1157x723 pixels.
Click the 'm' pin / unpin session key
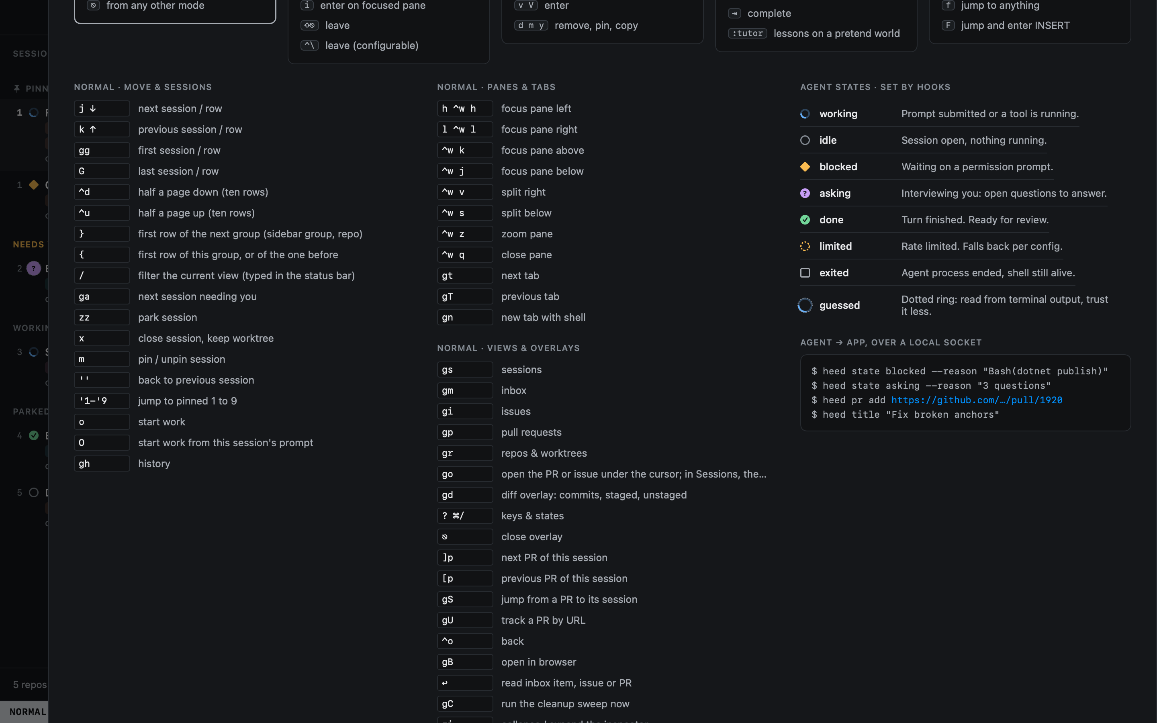(102, 359)
